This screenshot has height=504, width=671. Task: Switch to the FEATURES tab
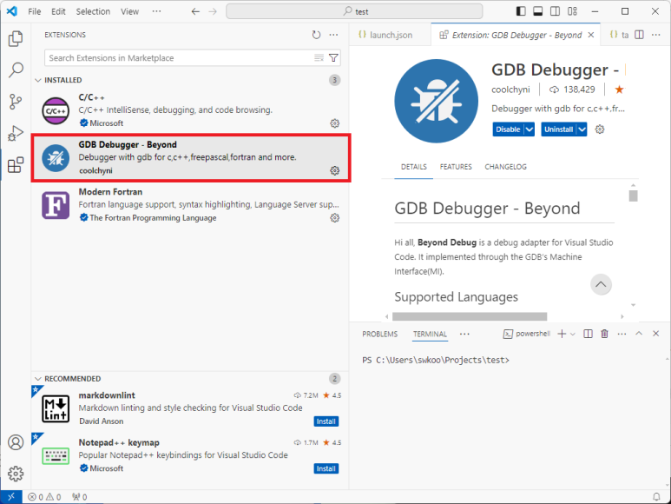point(456,167)
